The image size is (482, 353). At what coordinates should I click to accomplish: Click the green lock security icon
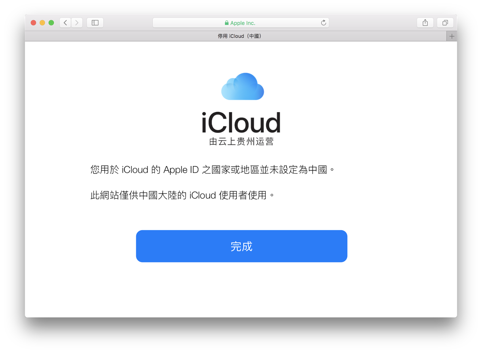(x=227, y=23)
